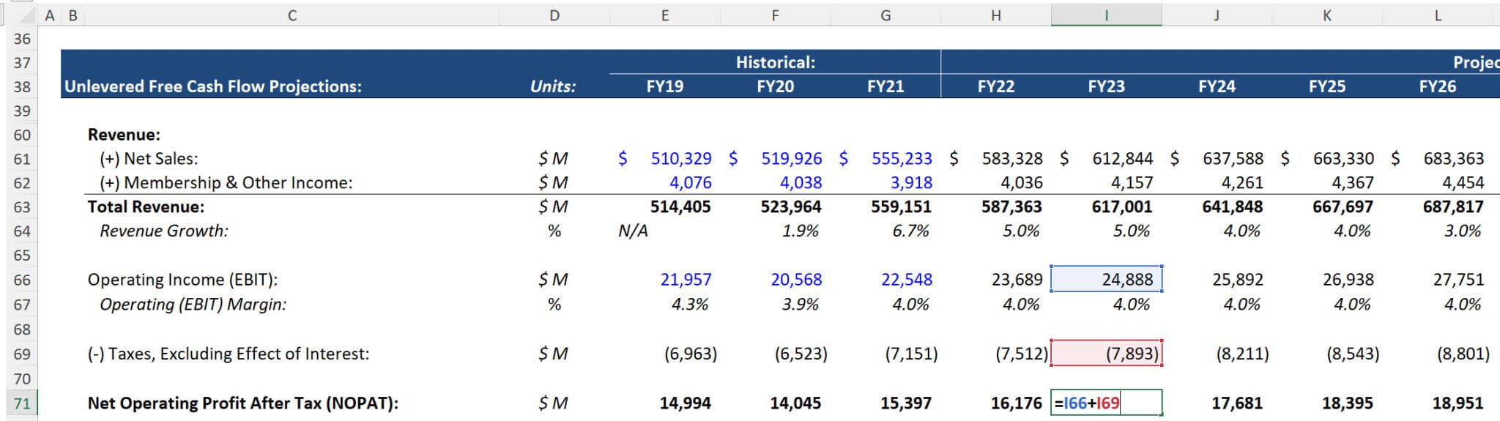Select column C header
Screen dimensions: 1500x421
pos(292,15)
